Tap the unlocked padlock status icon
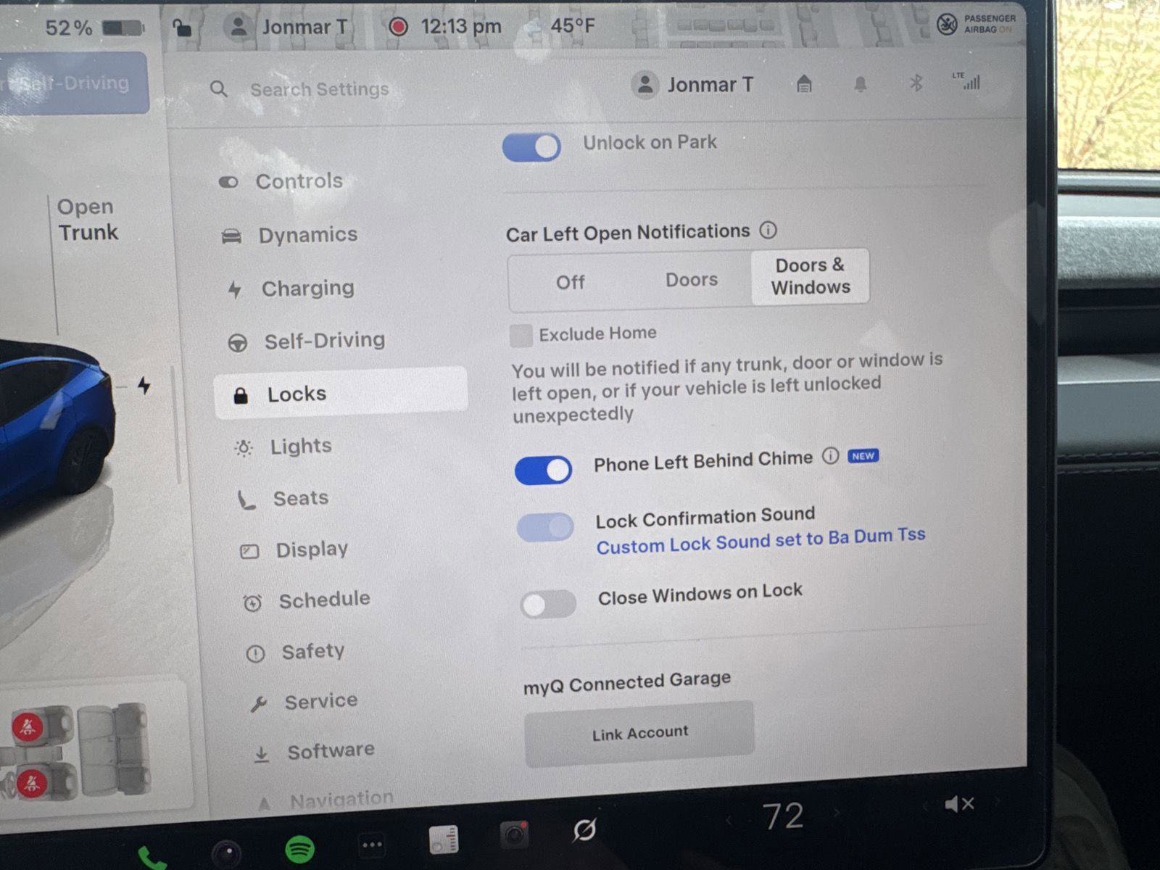Image resolution: width=1160 pixels, height=870 pixels. (182, 28)
